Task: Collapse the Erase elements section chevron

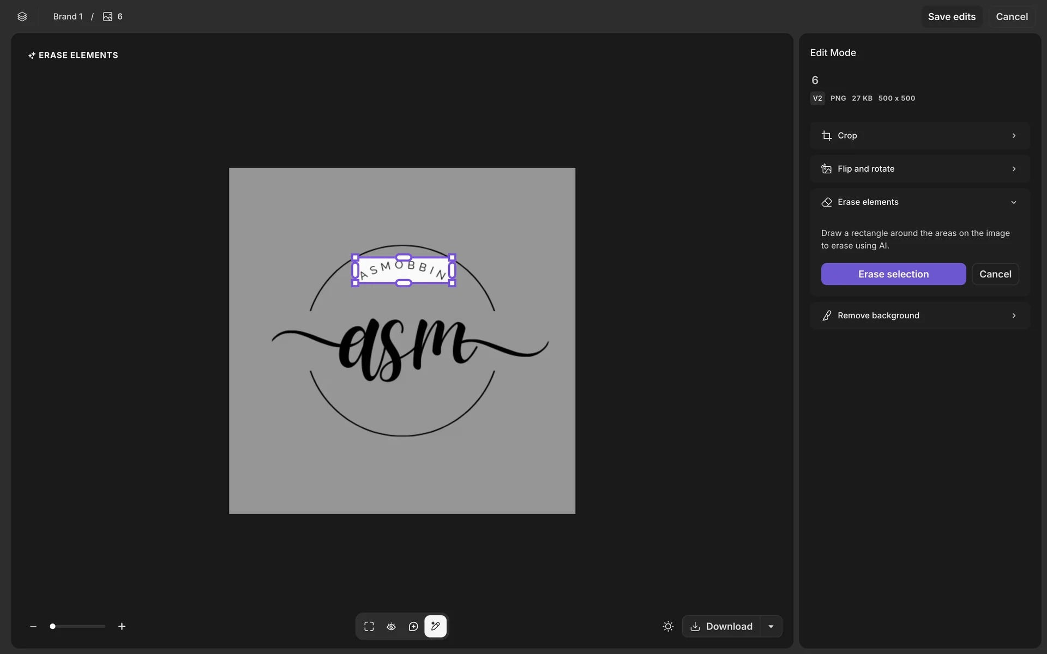Action: [x=1014, y=202]
